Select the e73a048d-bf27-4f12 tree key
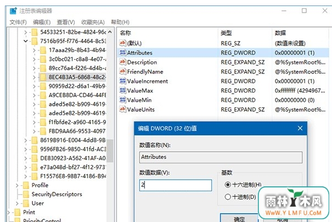332x222 pixels. coord(73,167)
